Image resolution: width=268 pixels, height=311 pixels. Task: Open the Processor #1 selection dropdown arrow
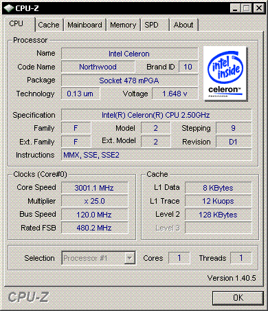(129, 258)
